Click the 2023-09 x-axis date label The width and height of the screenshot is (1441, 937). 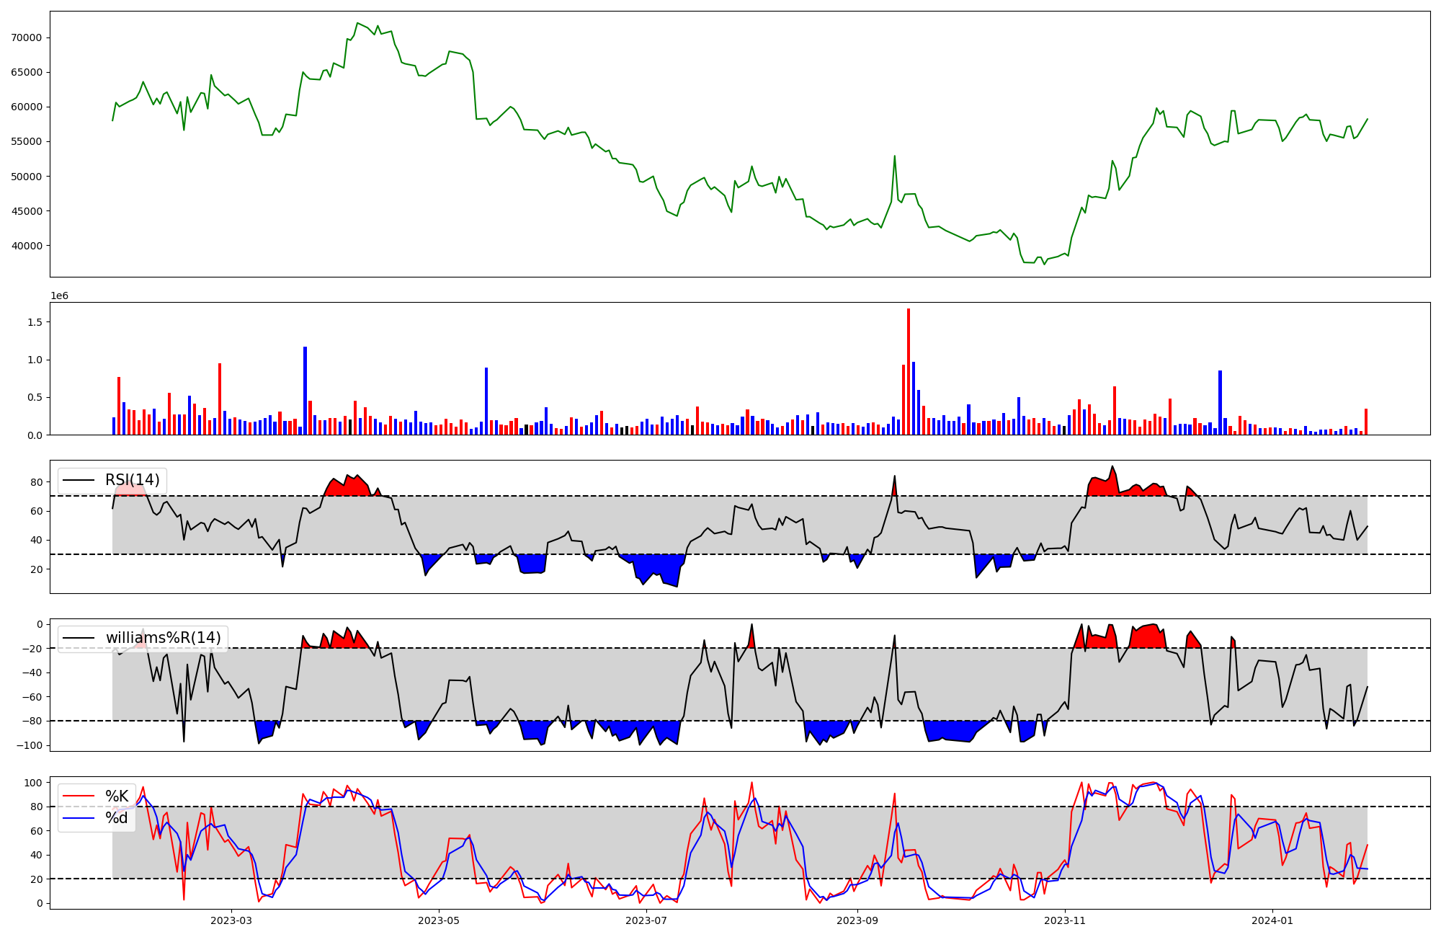pyautogui.click(x=857, y=920)
